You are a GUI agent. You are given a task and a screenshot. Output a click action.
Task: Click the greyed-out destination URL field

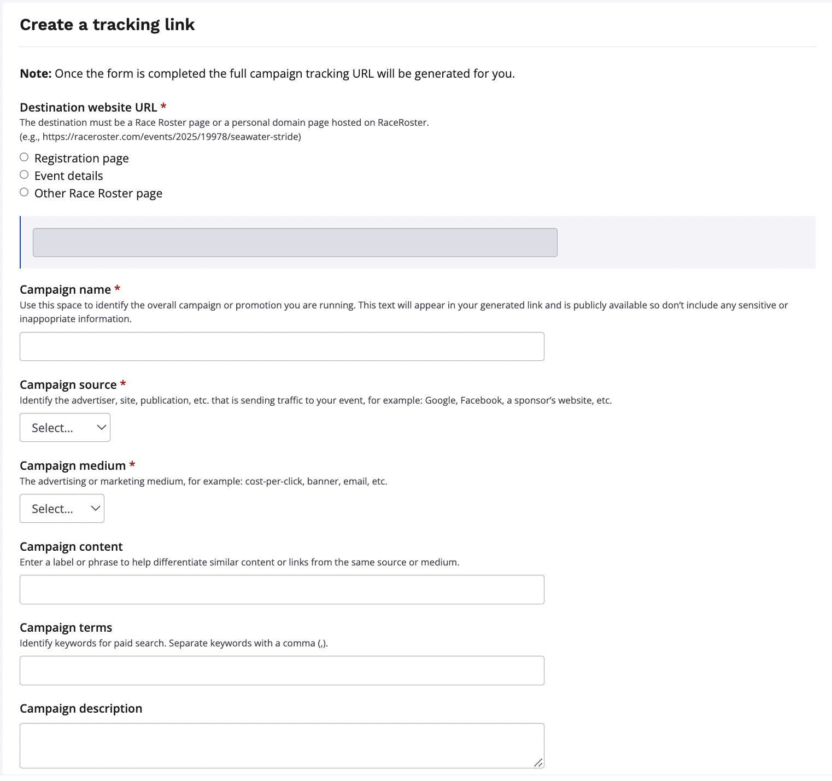(x=295, y=243)
